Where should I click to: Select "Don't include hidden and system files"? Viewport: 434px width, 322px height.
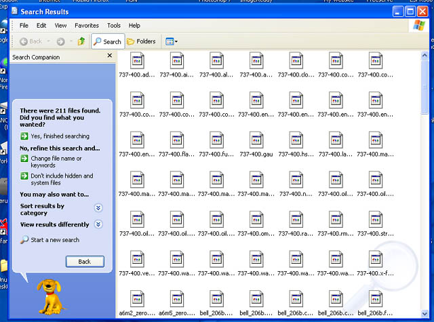(x=61, y=179)
